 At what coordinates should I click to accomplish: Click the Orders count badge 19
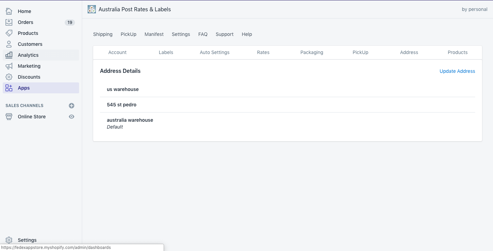[x=70, y=23]
